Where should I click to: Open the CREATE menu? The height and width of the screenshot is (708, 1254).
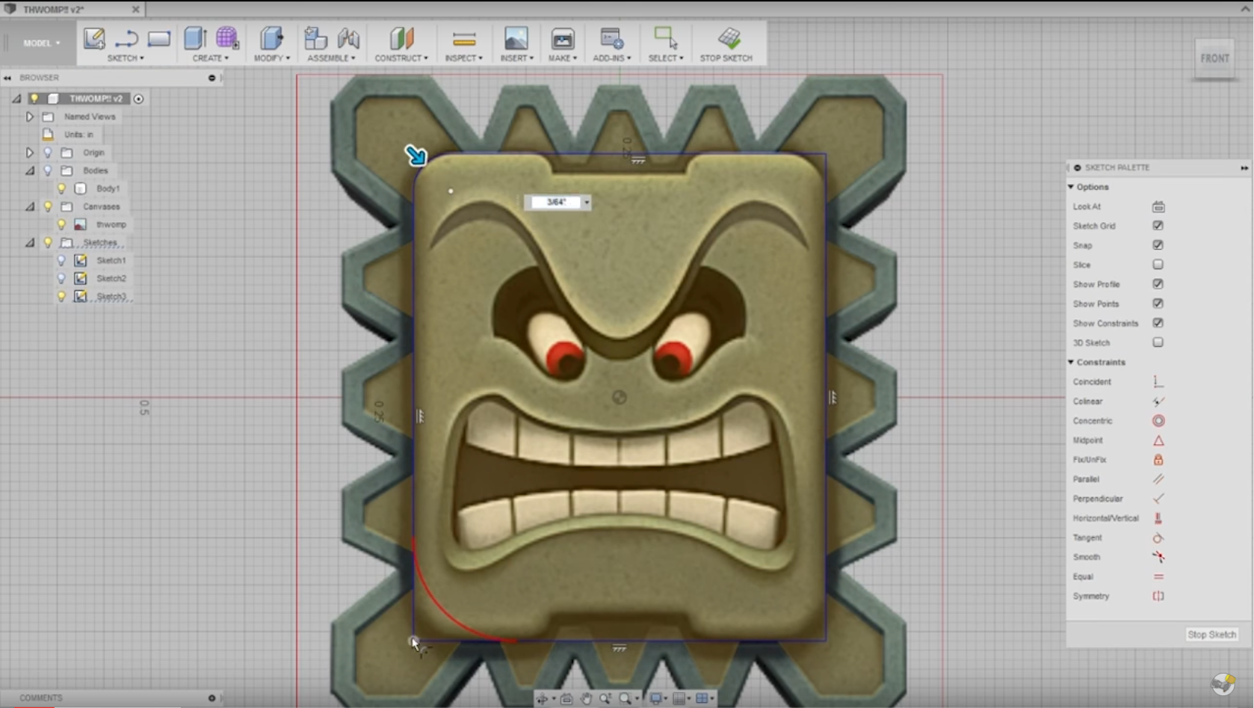coord(211,58)
